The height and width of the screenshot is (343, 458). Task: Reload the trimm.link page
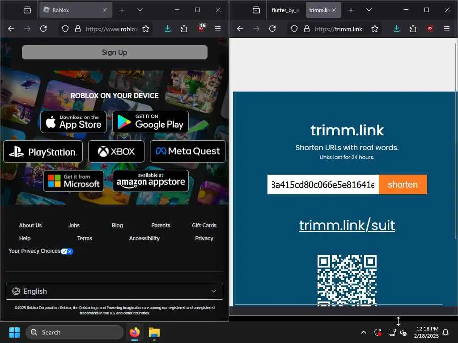click(x=272, y=29)
